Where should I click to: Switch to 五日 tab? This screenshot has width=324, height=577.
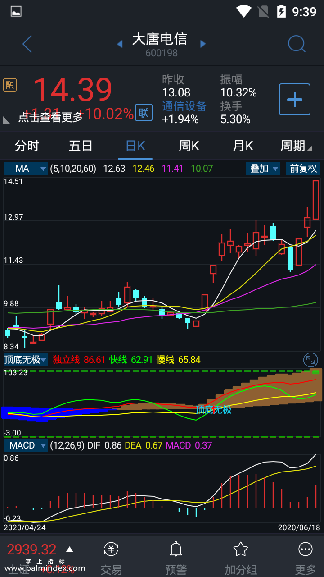[x=81, y=146]
